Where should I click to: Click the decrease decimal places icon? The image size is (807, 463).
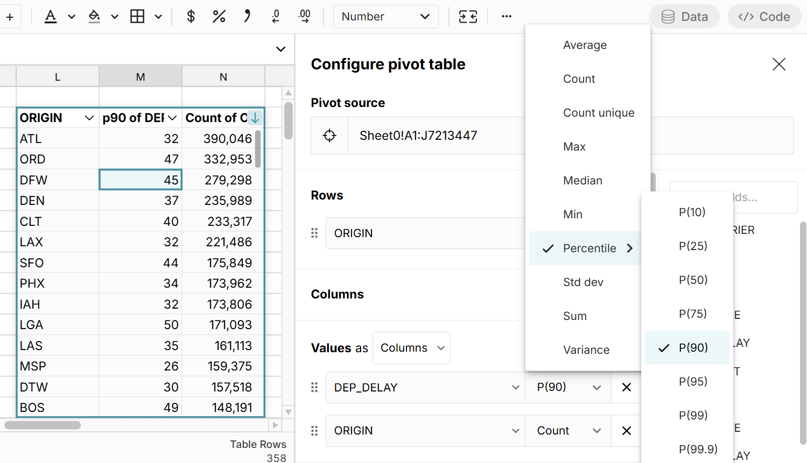point(276,17)
